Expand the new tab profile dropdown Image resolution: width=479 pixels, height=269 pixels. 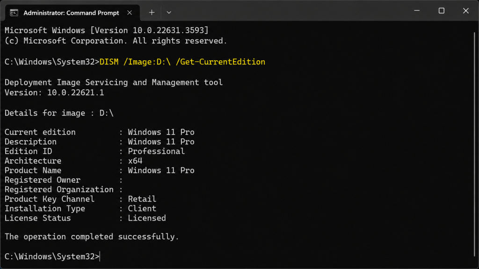click(x=168, y=13)
